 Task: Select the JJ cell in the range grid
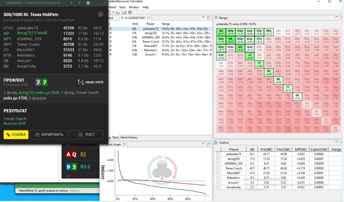point(250,56)
